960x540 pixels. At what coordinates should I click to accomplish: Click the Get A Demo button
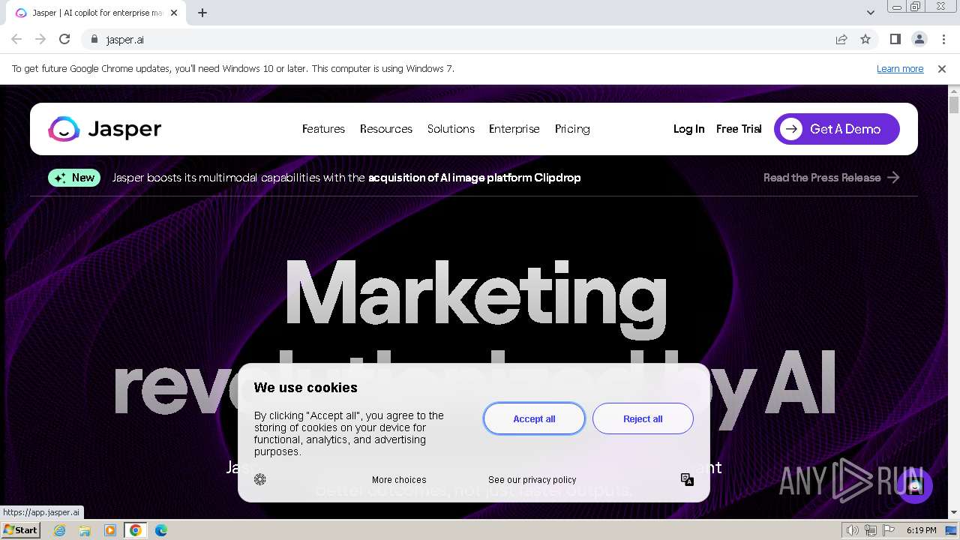pyautogui.click(x=837, y=129)
